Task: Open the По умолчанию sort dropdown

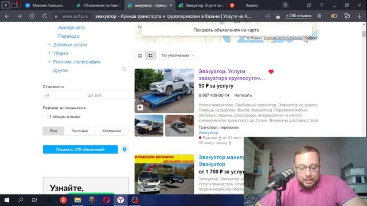Action: (178, 56)
